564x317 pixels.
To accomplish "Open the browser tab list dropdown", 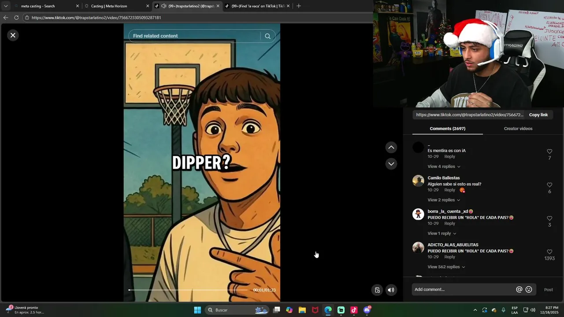I will pyautogui.click(x=6, y=6).
